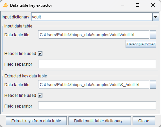
Task: Click the Input dictionary label
Action: 15,17
